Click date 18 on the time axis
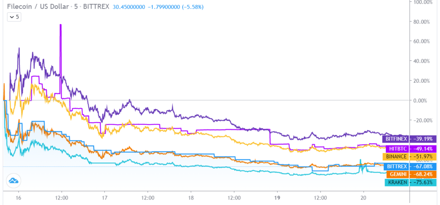 (x=191, y=199)
